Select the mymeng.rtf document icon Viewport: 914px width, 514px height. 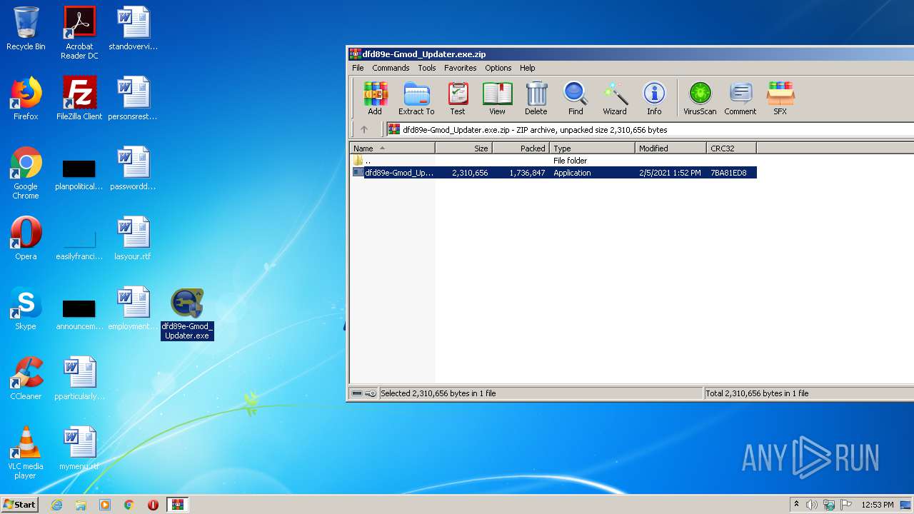(x=79, y=448)
